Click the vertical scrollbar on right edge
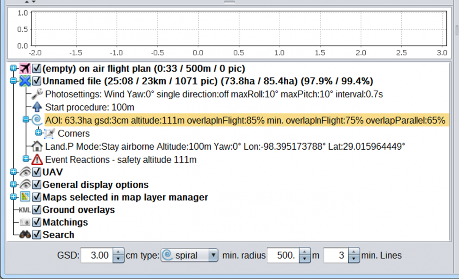The height and width of the screenshot is (279, 459). tap(456, 31)
